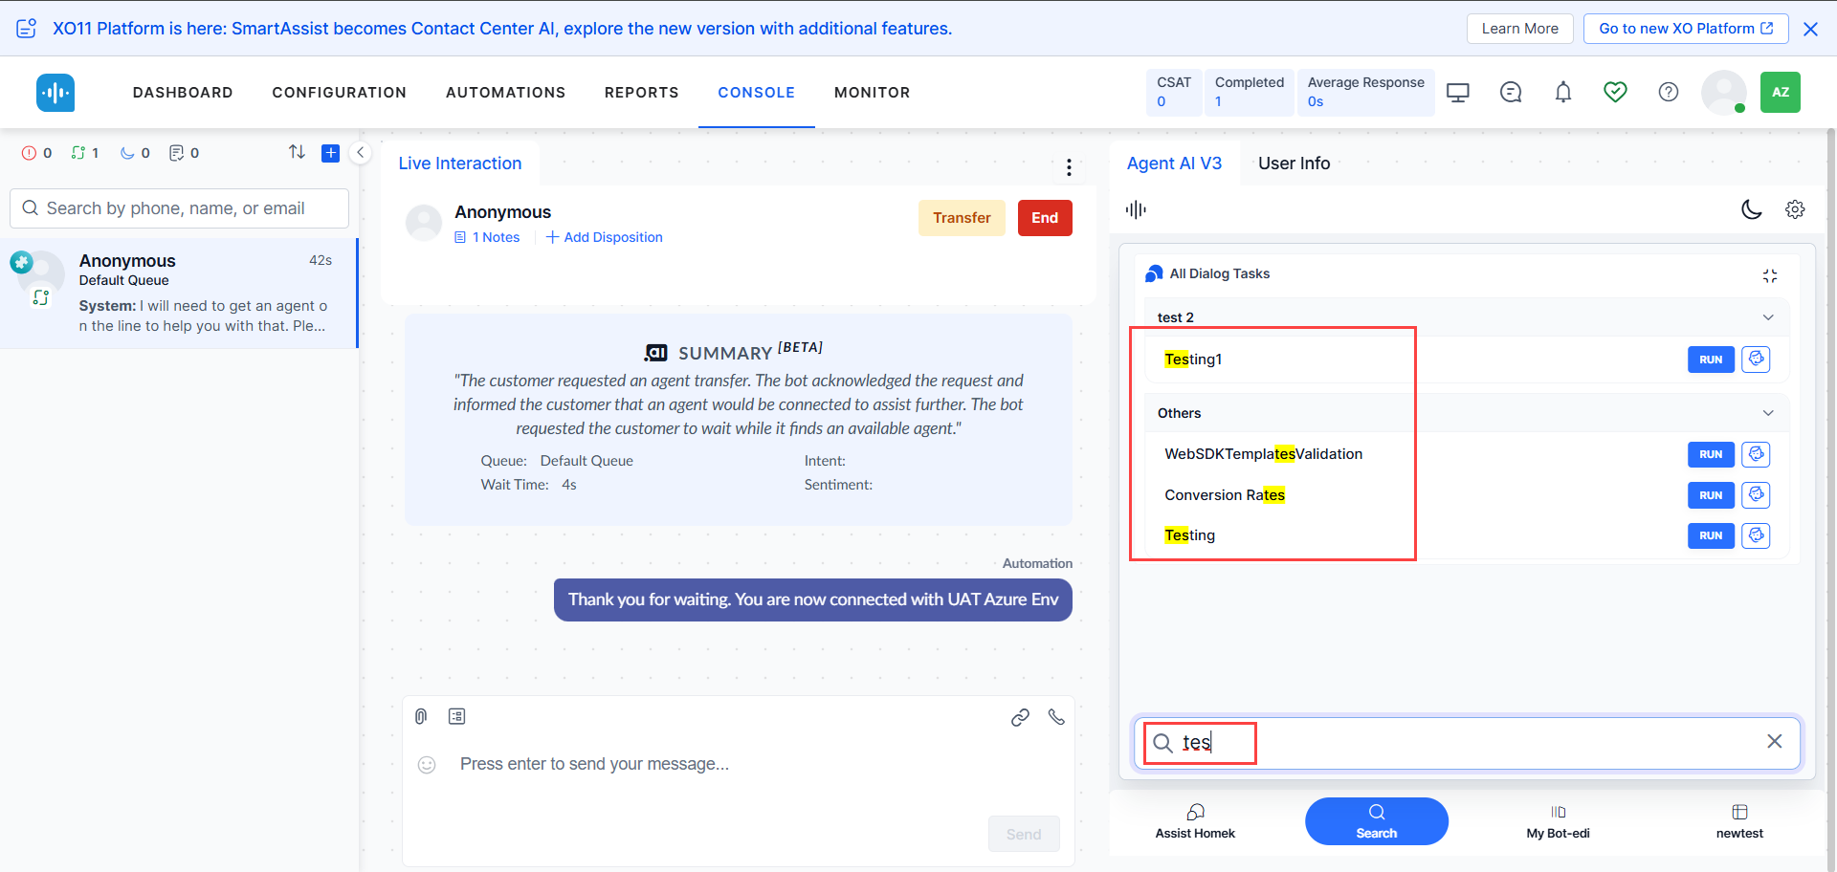Open the emoji picker

pos(427,764)
